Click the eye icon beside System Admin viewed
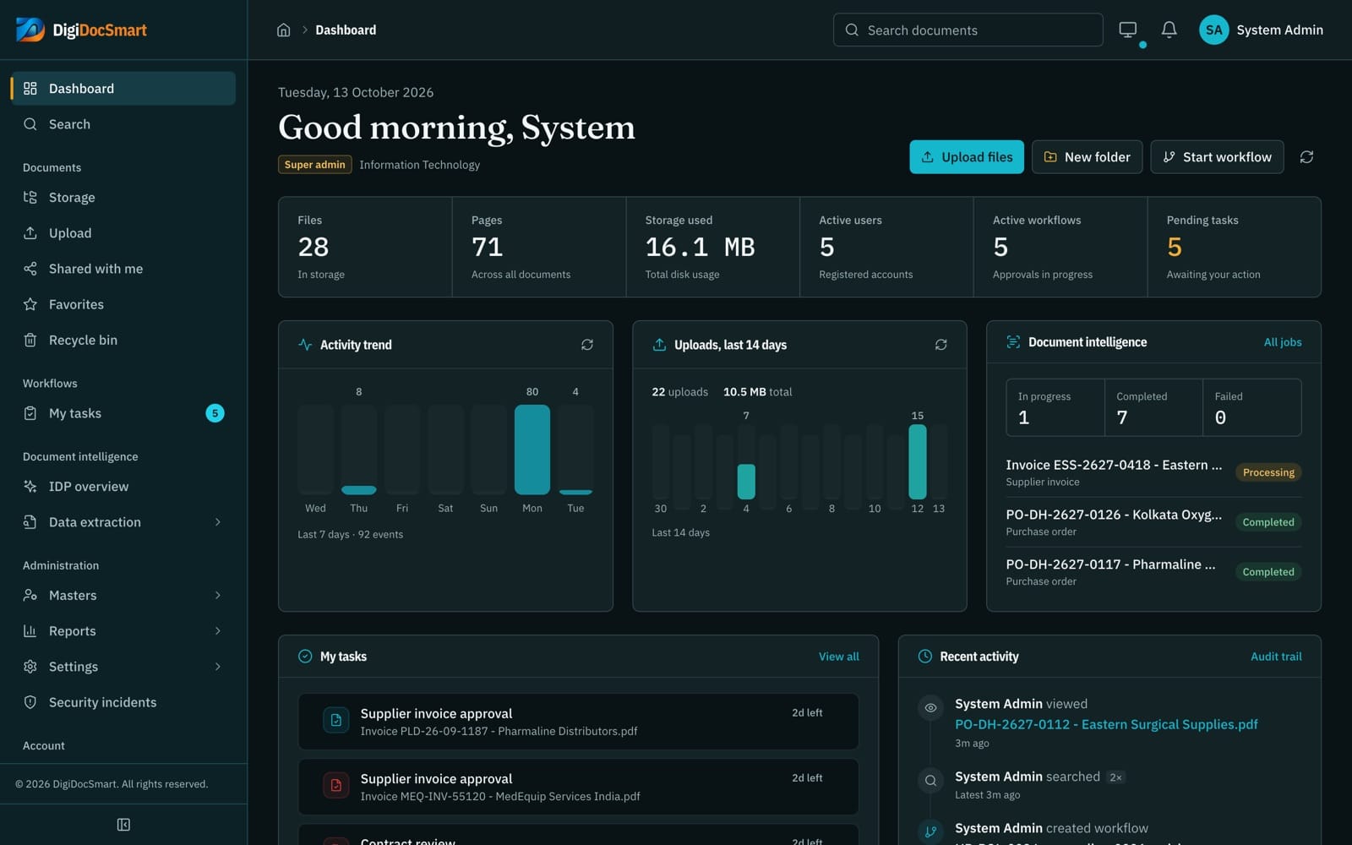This screenshot has width=1352, height=845. 930,708
